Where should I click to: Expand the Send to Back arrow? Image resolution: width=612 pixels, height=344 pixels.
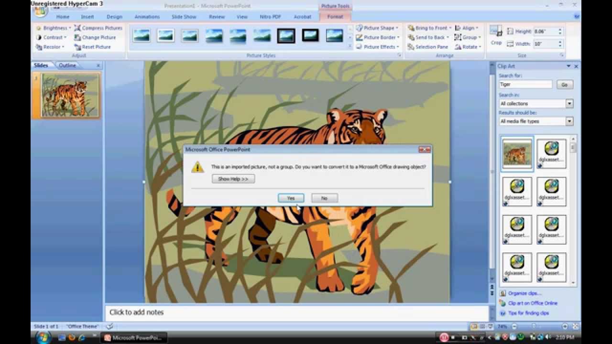(x=448, y=37)
